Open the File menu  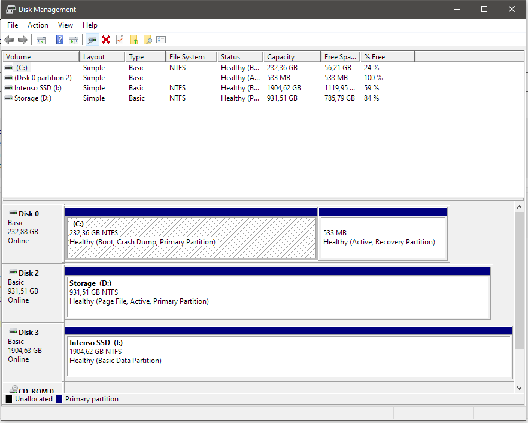click(13, 25)
